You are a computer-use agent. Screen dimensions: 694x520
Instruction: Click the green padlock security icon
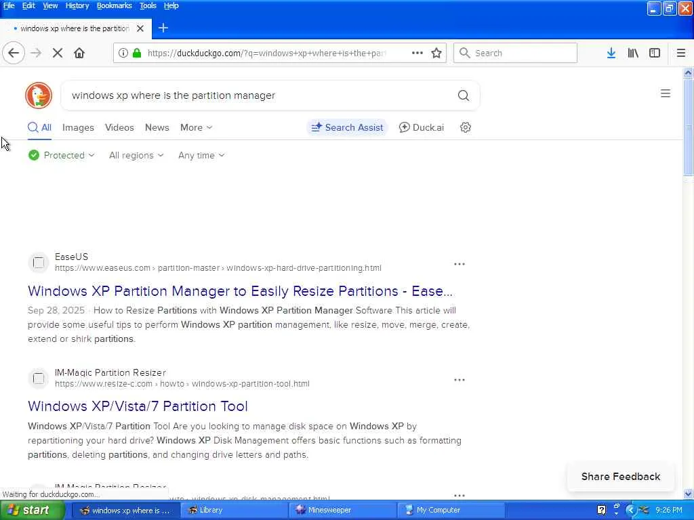[x=137, y=53]
